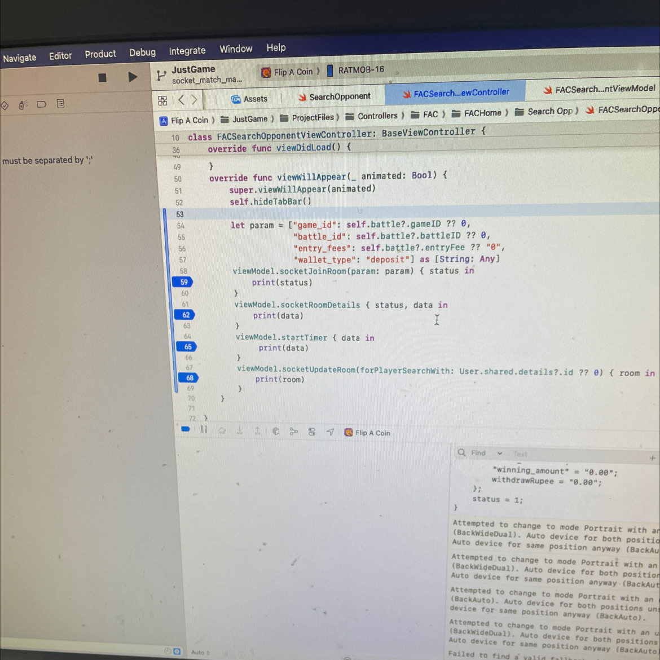Open the Navigate menu
Image resolution: width=660 pixels, height=660 pixels.
pyautogui.click(x=19, y=58)
